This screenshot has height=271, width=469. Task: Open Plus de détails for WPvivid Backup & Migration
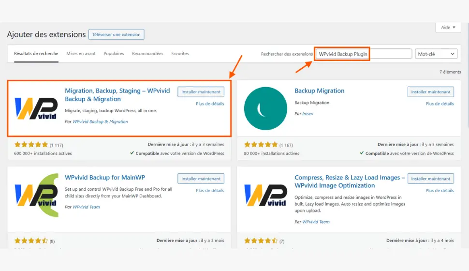pyautogui.click(x=210, y=104)
